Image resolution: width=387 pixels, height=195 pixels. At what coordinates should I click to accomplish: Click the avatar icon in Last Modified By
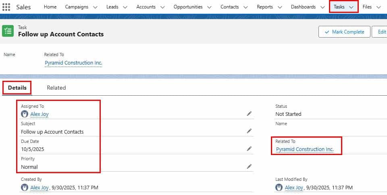279,187
